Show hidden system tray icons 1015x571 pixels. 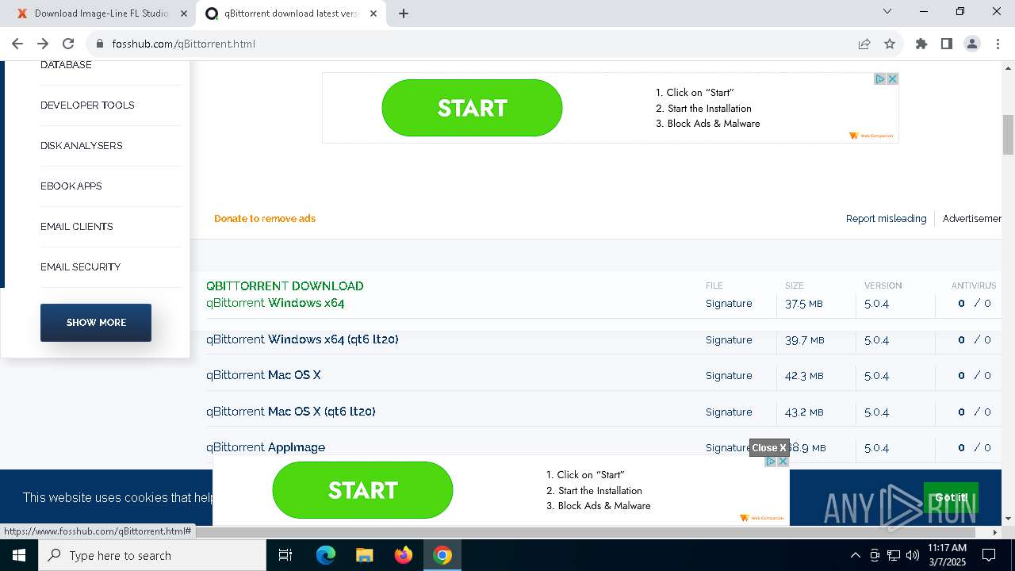click(855, 555)
